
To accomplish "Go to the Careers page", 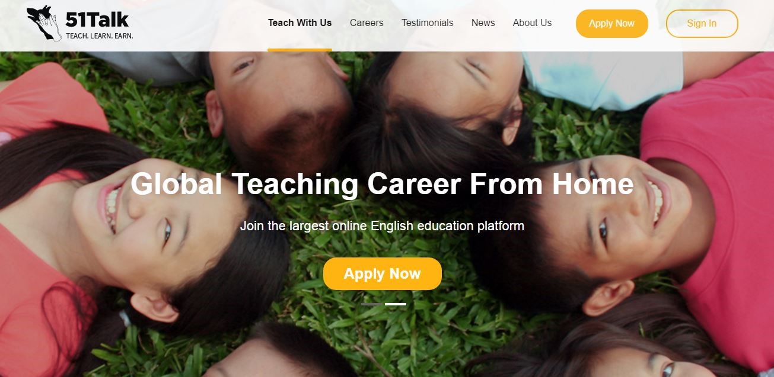I will pyautogui.click(x=367, y=23).
